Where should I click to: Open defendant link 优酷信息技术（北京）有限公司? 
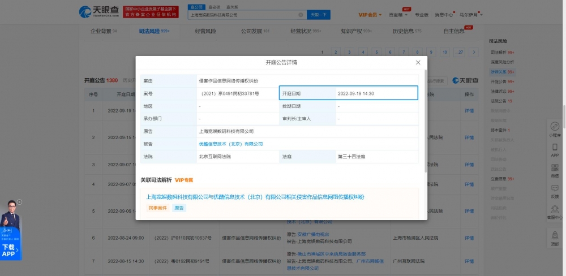(x=231, y=144)
